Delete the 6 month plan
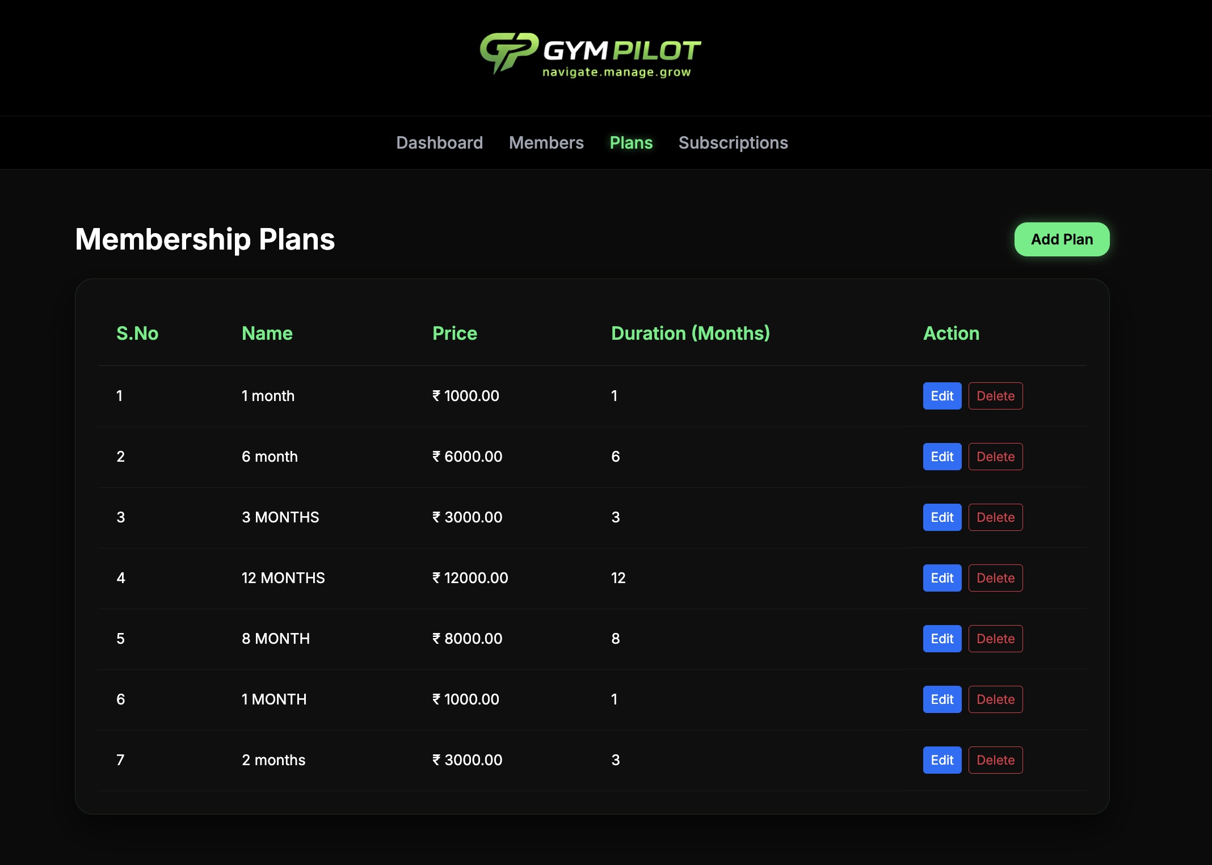This screenshot has height=865, width=1212. pos(995,457)
